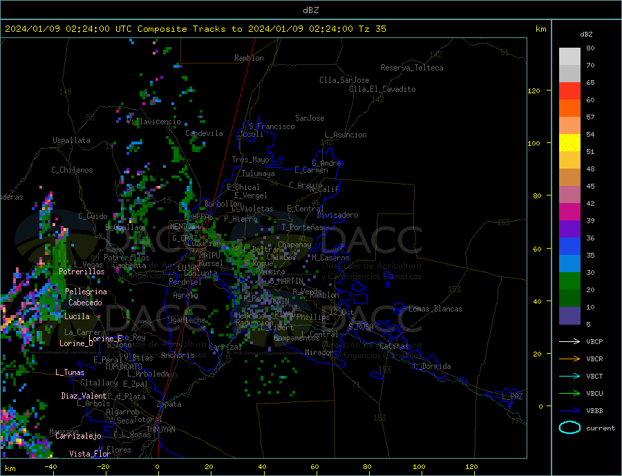Click the 'Pellegrina' station label
The width and height of the screenshot is (622, 476).
tap(86, 292)
